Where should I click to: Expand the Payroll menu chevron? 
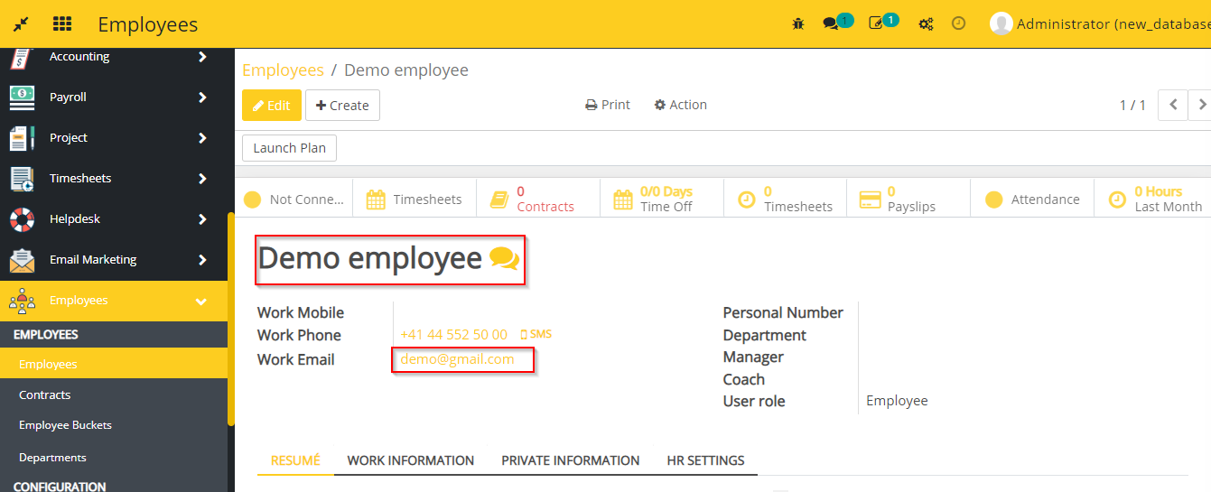202,97
